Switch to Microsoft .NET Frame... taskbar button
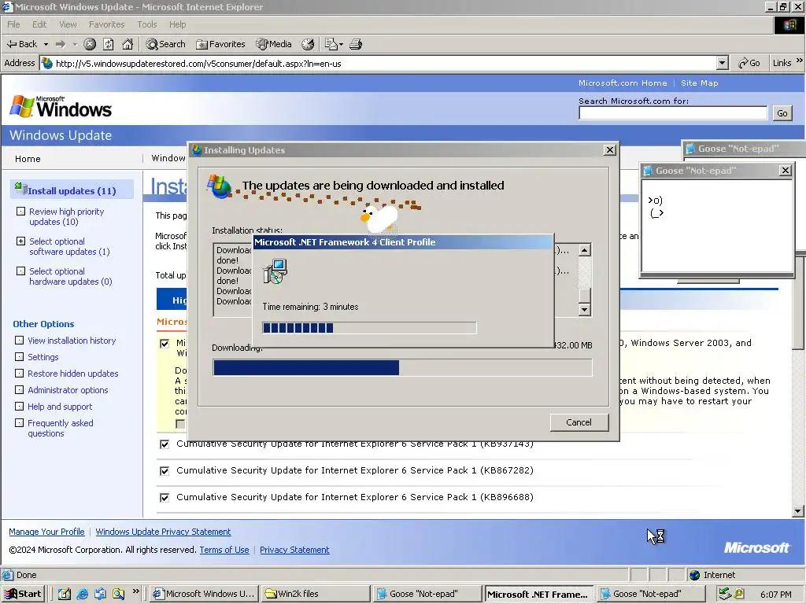 click(538, 595)
